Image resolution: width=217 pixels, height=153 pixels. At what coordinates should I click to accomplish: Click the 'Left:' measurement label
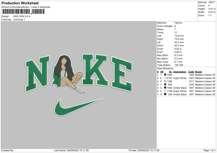(x=159, y=36)
